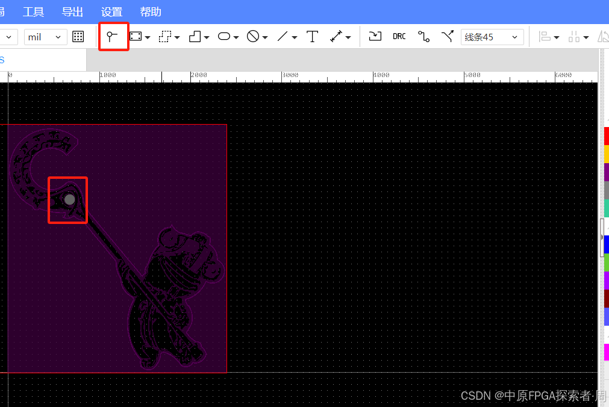Select the single pad placement tool

click(x=112, y=37)
